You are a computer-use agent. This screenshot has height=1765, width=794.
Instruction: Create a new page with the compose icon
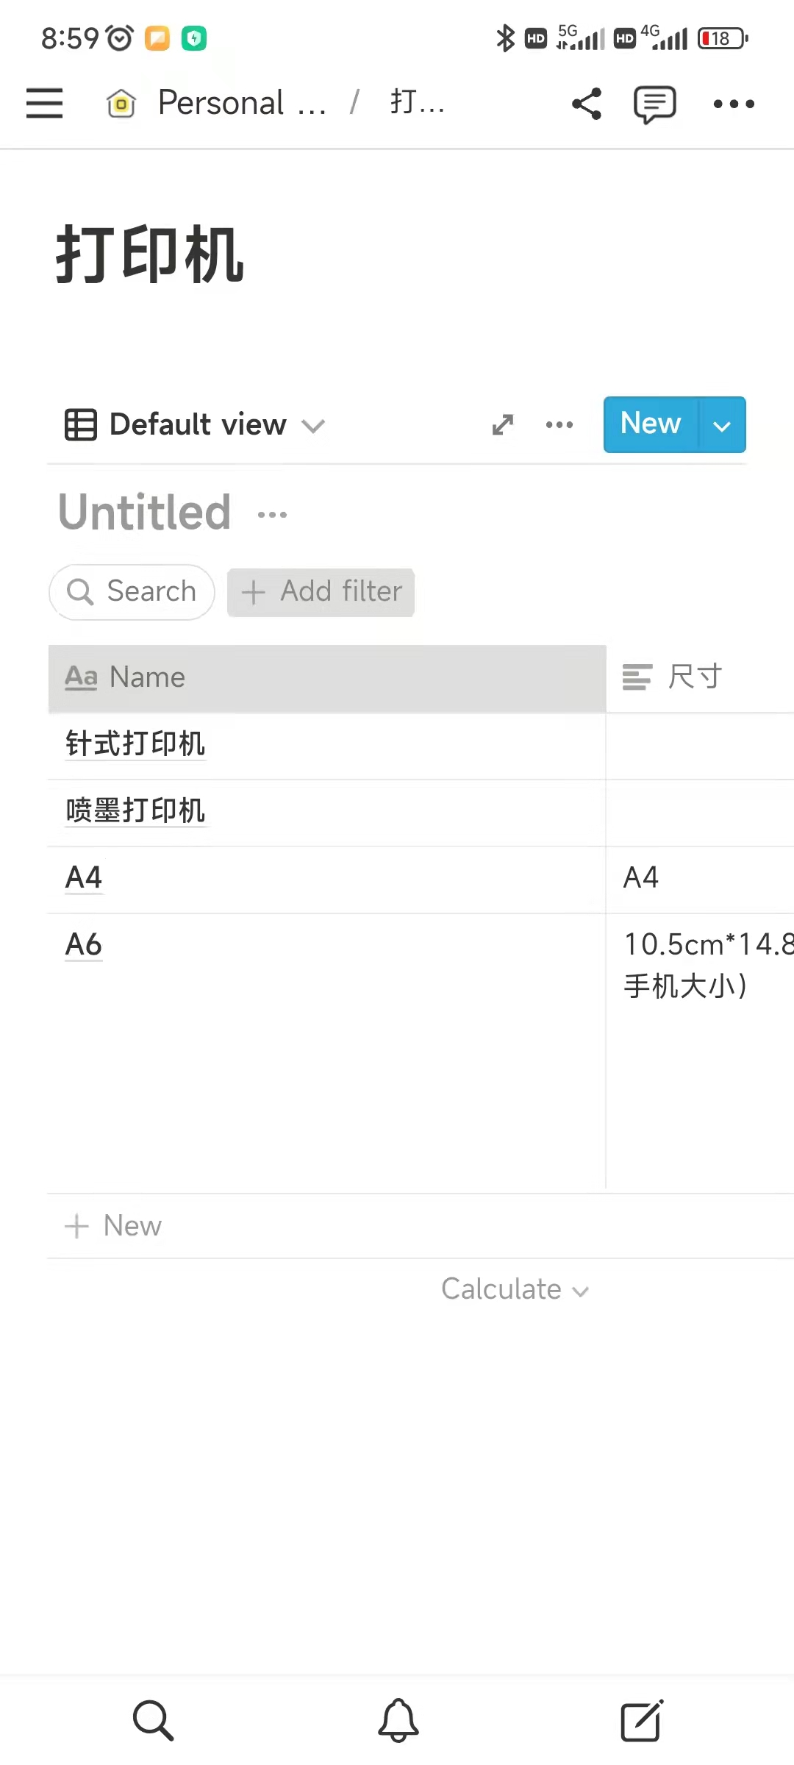coord(641,1719)
